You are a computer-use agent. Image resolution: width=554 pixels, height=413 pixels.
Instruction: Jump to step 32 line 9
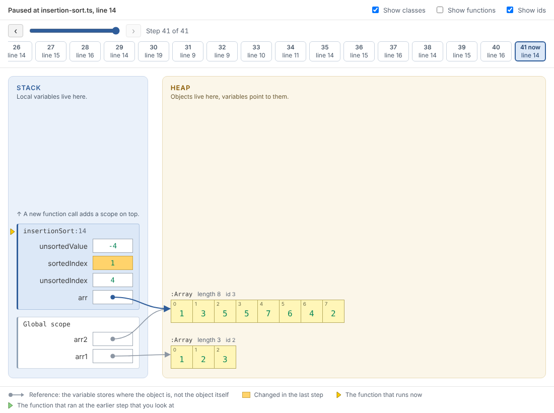point(222,51)
